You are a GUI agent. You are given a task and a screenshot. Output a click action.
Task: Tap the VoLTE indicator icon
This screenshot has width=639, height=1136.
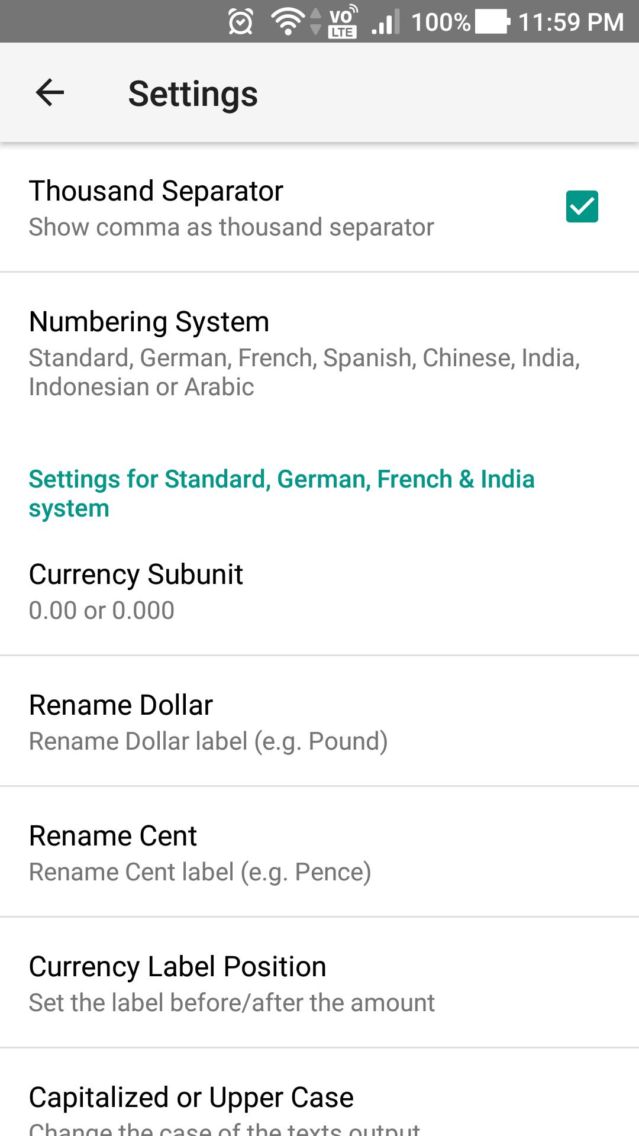point(343,22)
